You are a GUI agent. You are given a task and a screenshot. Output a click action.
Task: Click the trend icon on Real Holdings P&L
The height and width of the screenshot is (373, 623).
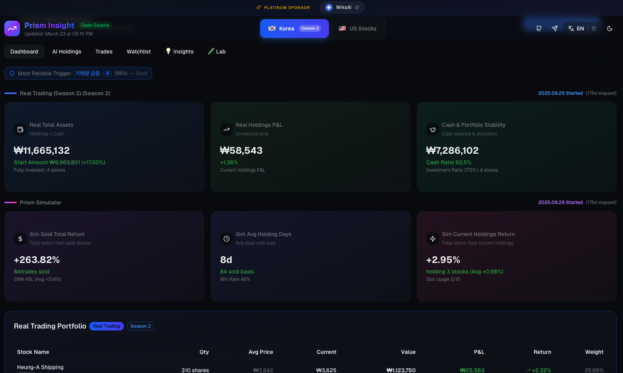click(x=227, y=130)
